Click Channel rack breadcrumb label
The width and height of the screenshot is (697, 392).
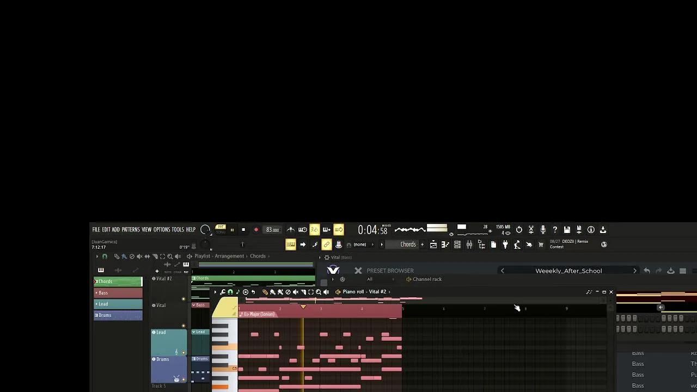pos(427,279)
